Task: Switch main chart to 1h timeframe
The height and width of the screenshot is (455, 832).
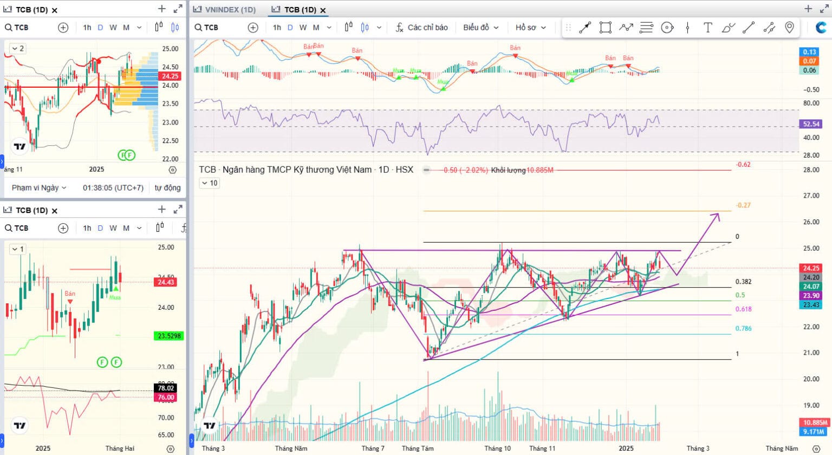Action: (277, 28)
